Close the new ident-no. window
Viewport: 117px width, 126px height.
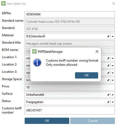pyautogui.click(x=114, y=3)
